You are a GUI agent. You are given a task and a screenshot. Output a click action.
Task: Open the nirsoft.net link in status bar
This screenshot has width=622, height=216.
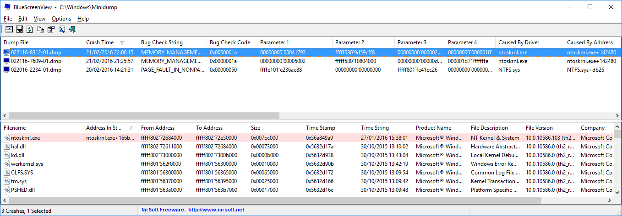[216, 210]
